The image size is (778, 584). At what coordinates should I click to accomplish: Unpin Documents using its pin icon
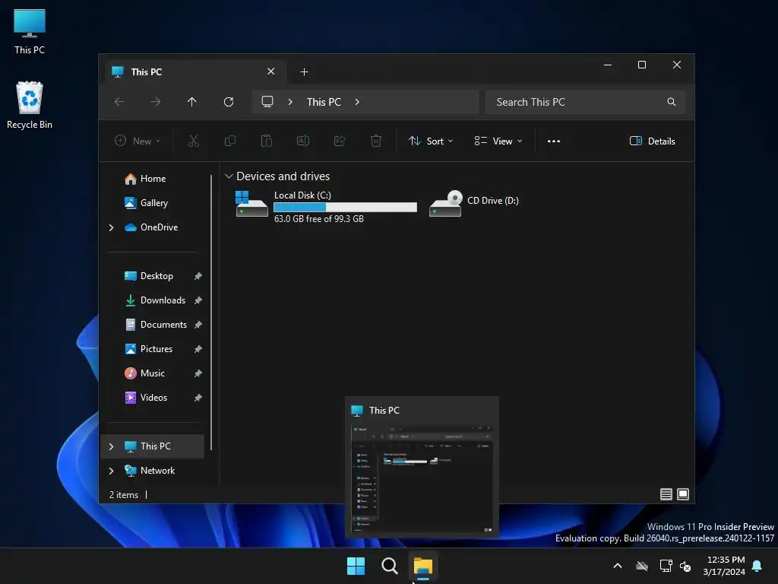pyautogui.click(x=198, y=325)
